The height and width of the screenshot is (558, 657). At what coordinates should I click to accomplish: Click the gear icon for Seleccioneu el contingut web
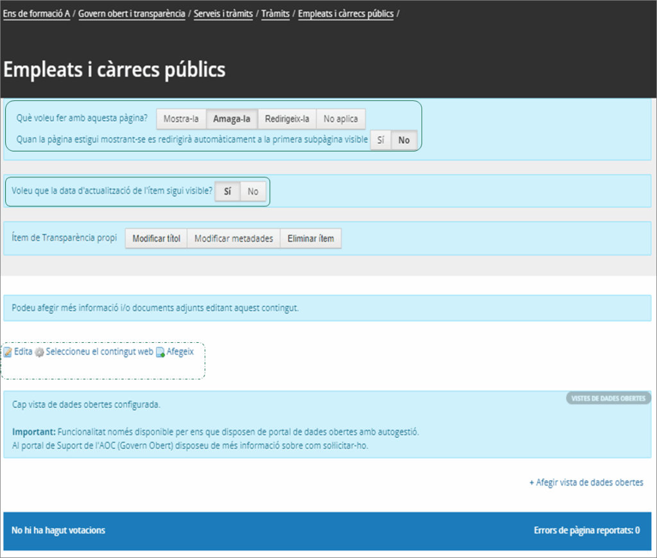tap(39, 353)
